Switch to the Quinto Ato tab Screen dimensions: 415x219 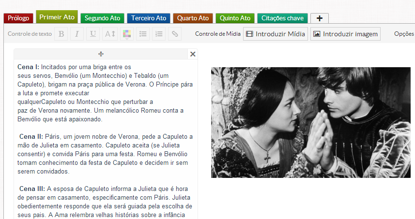tap(235, 18)
